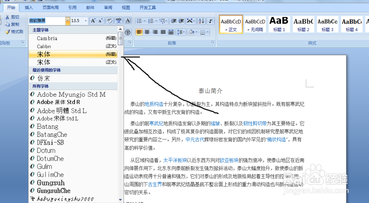Open the 引用 (References) tab

click(x=72, y=7)
